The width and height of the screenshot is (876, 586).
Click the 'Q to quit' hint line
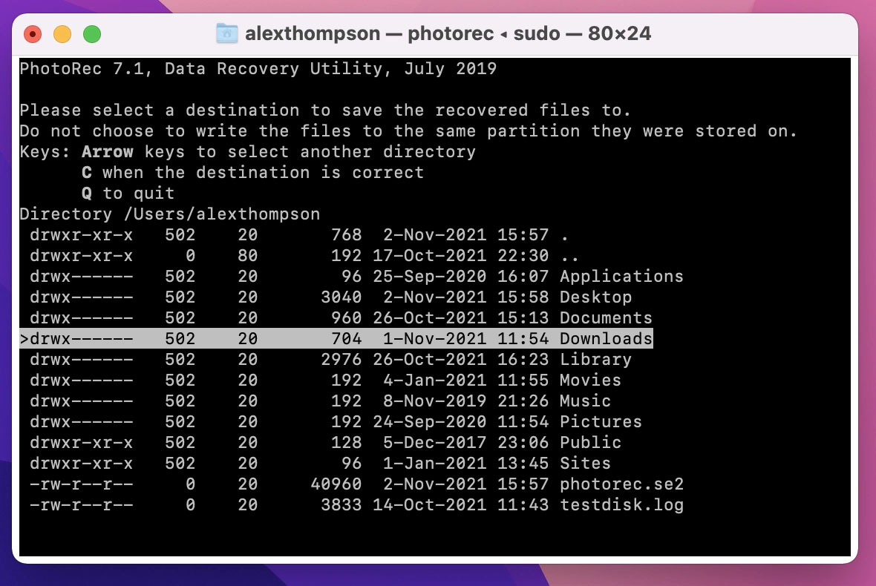128,193
